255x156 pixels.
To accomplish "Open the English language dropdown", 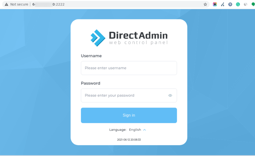I will [135, 130].
